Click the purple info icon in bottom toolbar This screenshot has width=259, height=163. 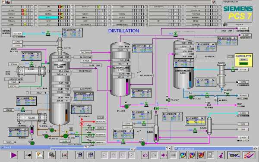[x=221, y=155]
